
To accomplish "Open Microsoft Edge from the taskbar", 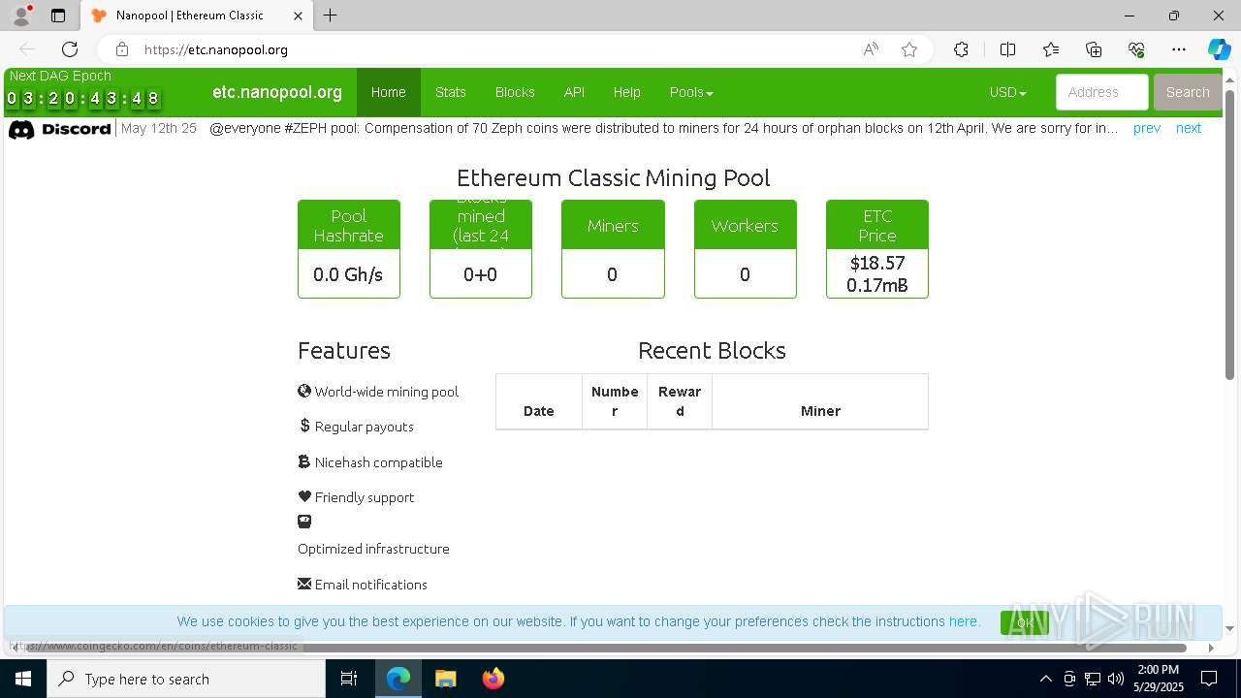I will 398,679.
